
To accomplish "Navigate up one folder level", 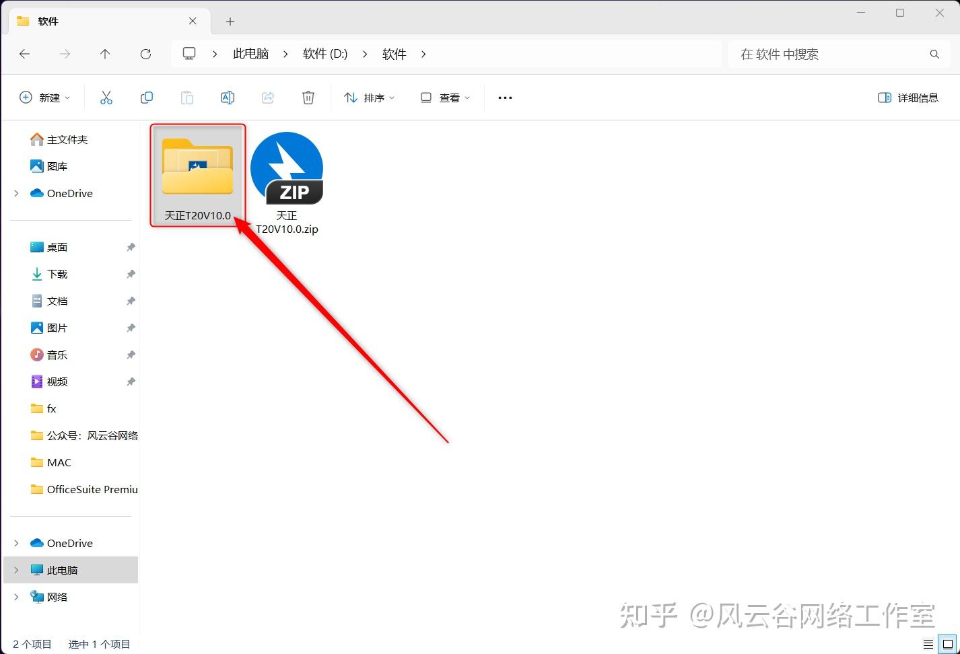I will (105, 54).
